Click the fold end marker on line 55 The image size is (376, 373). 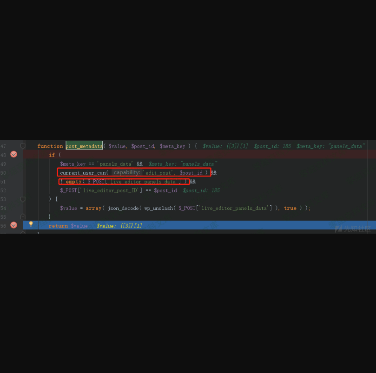click(x=23, y=216)
